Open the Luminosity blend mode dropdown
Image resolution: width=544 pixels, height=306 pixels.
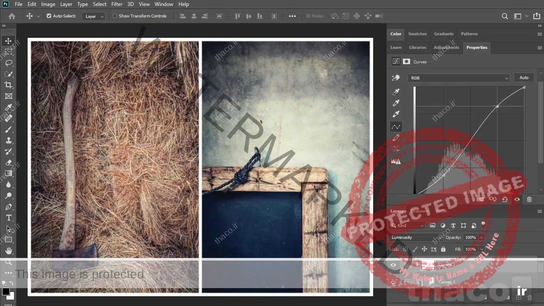click(416, 238)
